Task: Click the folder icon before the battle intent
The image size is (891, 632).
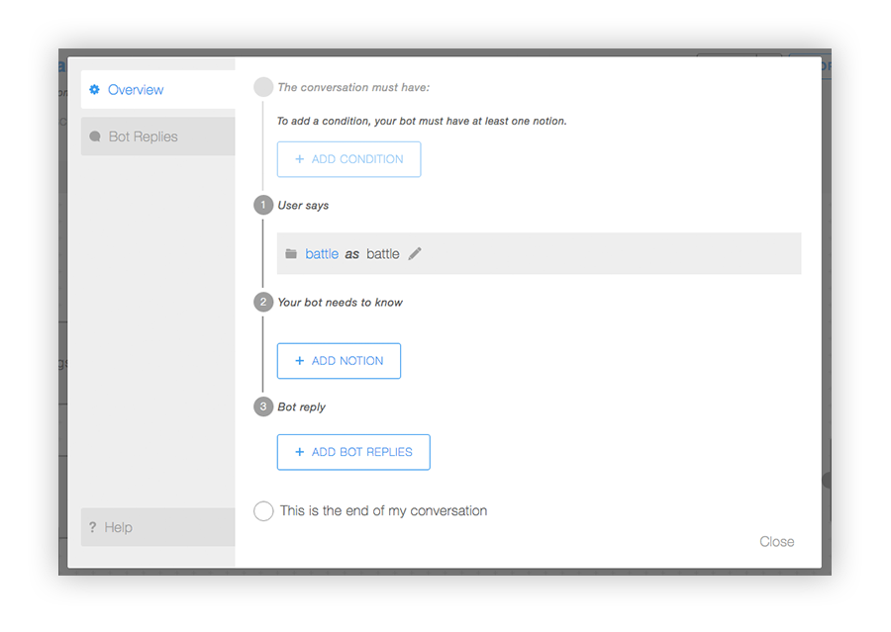Action: 290,253
